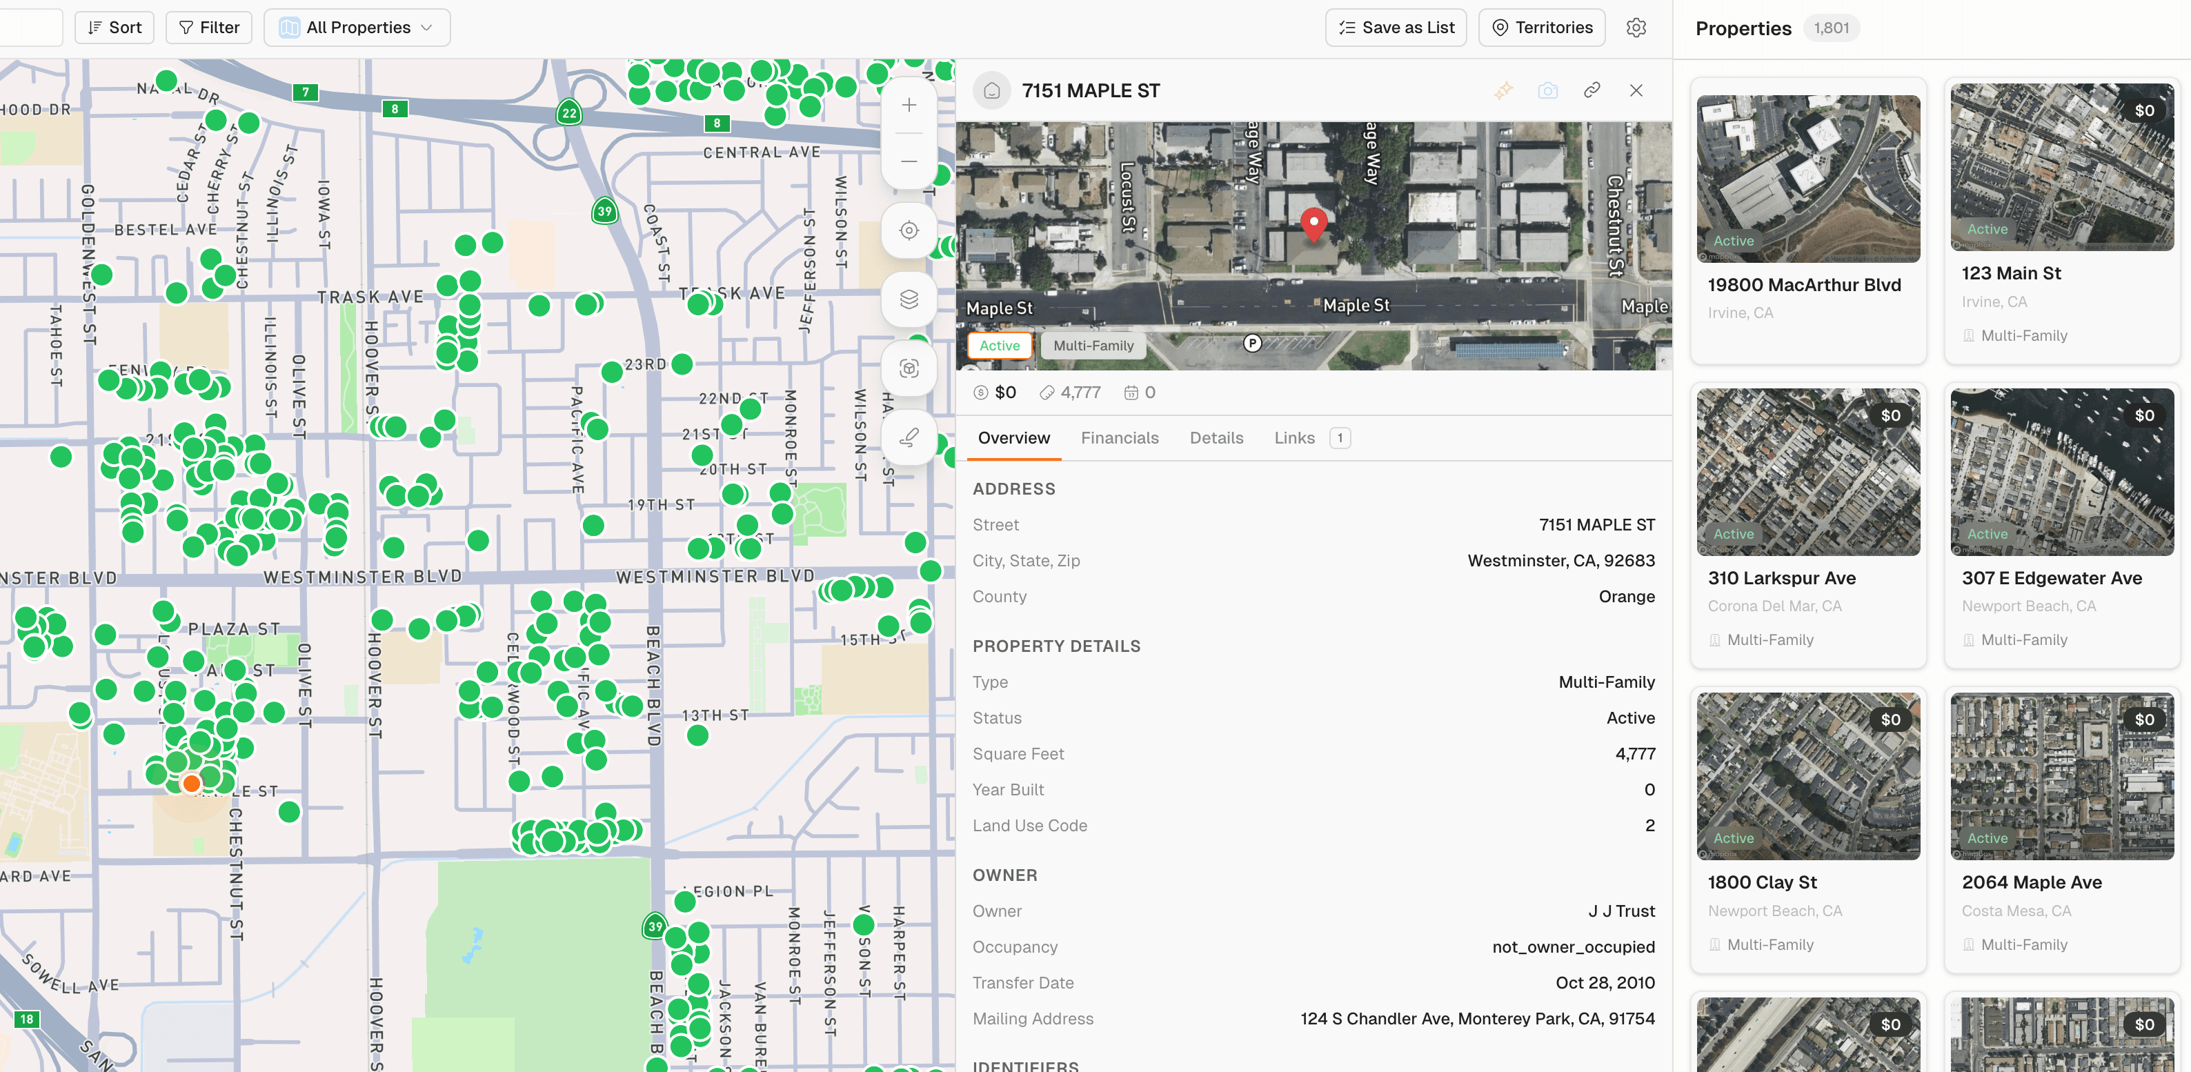Image resolution: width=2191 pixels, height=1072 pixels.
Task: Copy property link icon
Action: [x=1592, y=90]
